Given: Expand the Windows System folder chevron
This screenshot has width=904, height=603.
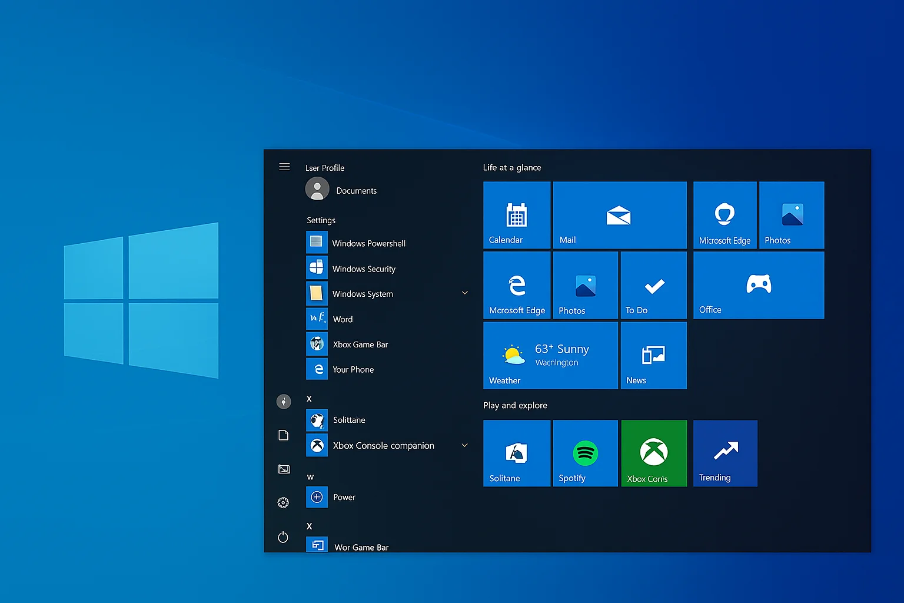Looking at the screenshot, I should tap(465, 293).
